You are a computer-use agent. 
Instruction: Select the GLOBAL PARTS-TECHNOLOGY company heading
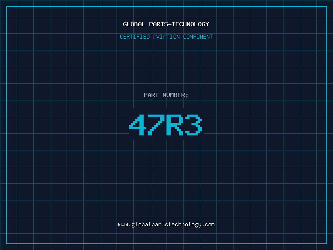pyautogui.click(x=166, y=24)
